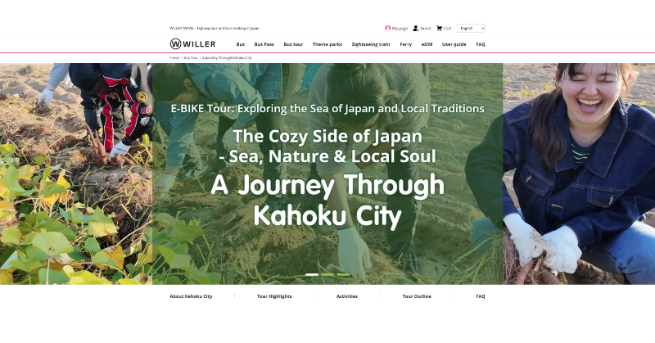View the Activities section tab

click(x=347, y=296)
